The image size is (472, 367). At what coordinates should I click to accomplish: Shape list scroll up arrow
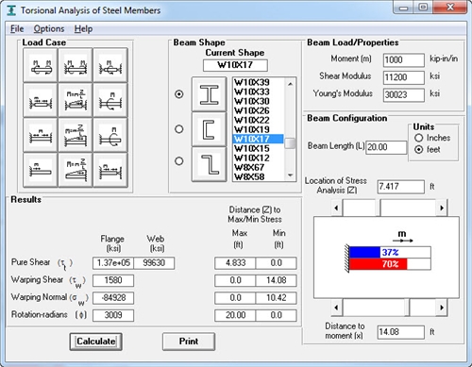[x=290, y=84]
